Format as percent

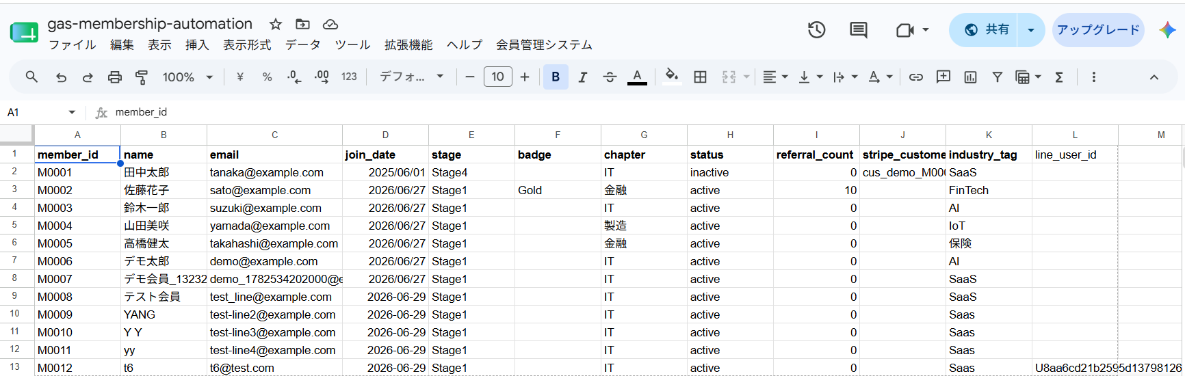[268, 77]
